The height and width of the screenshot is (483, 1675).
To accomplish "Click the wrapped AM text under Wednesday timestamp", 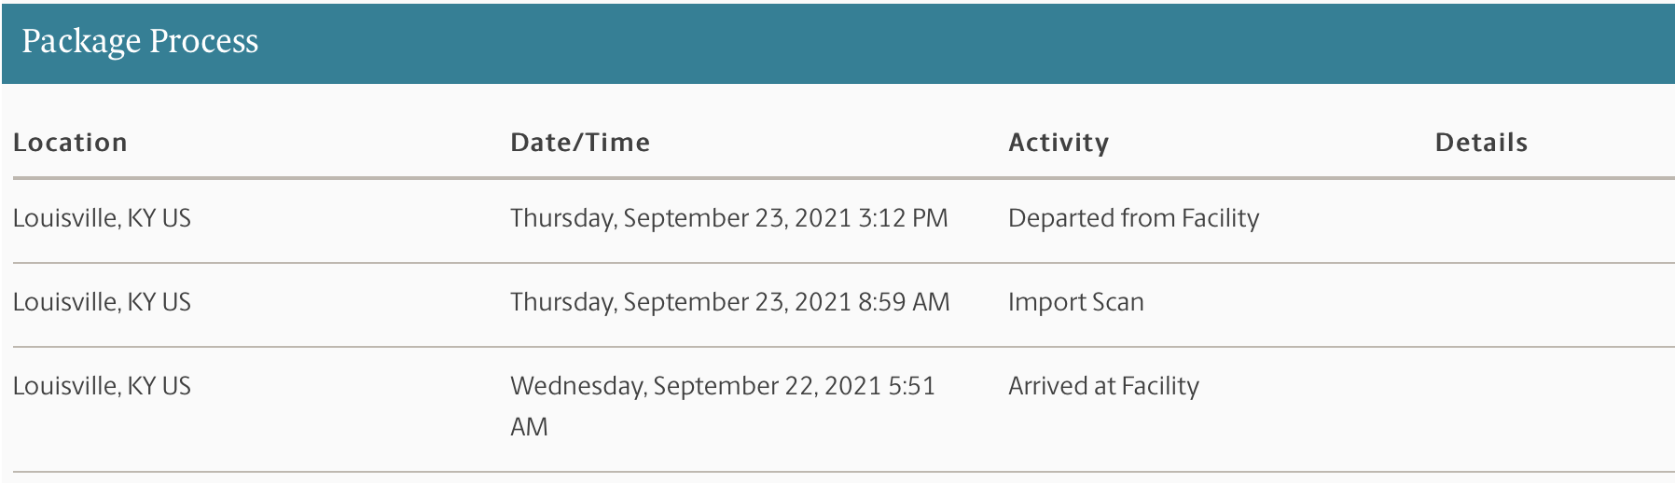I will [529, 427].
